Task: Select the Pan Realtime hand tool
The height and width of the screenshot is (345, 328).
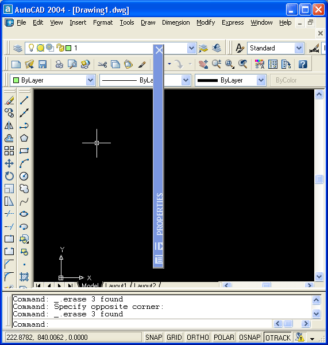Action: [203, 64]
